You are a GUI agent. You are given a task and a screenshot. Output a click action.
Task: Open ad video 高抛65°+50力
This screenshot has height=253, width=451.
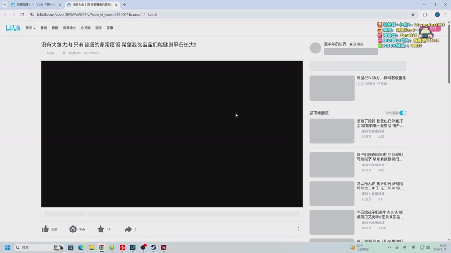(381, 78)
